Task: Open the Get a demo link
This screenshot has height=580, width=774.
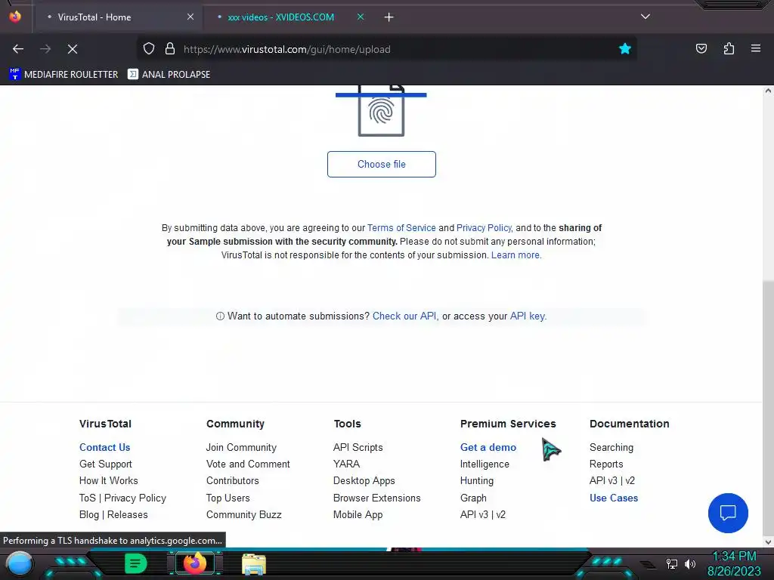Action: coord(488,447)
